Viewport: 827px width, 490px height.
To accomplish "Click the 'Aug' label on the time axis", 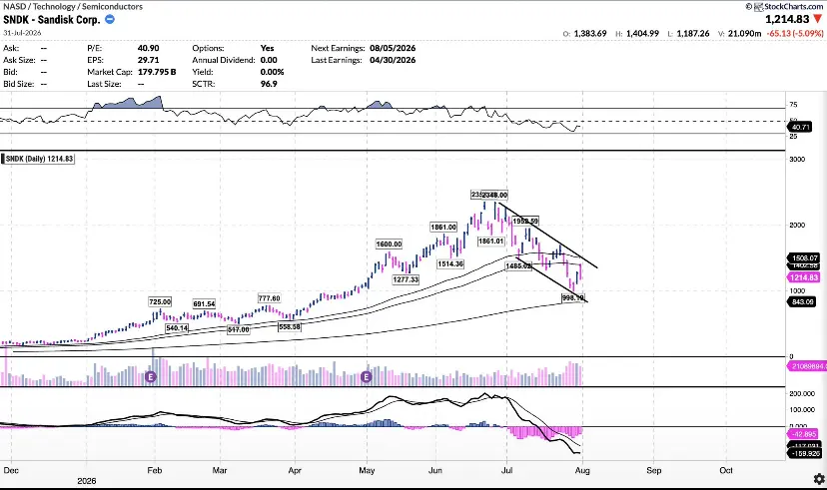I will pyautogui.click(x=582, y=470).
